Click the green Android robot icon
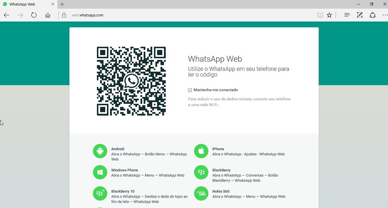388x208 pixels. click(100, 151)
